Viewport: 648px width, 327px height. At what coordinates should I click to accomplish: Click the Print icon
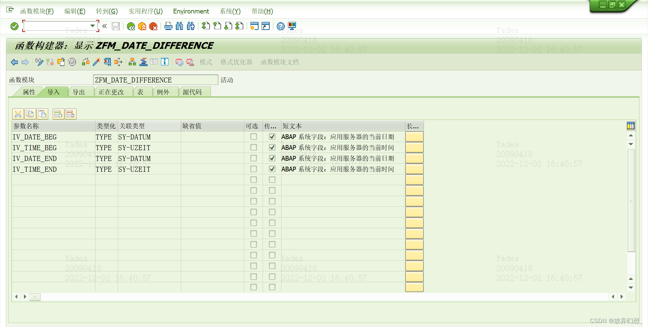point(168,26)
